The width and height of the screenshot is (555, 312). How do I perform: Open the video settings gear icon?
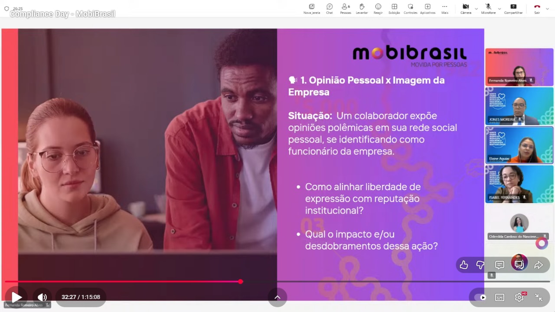[x=519, y=297]
